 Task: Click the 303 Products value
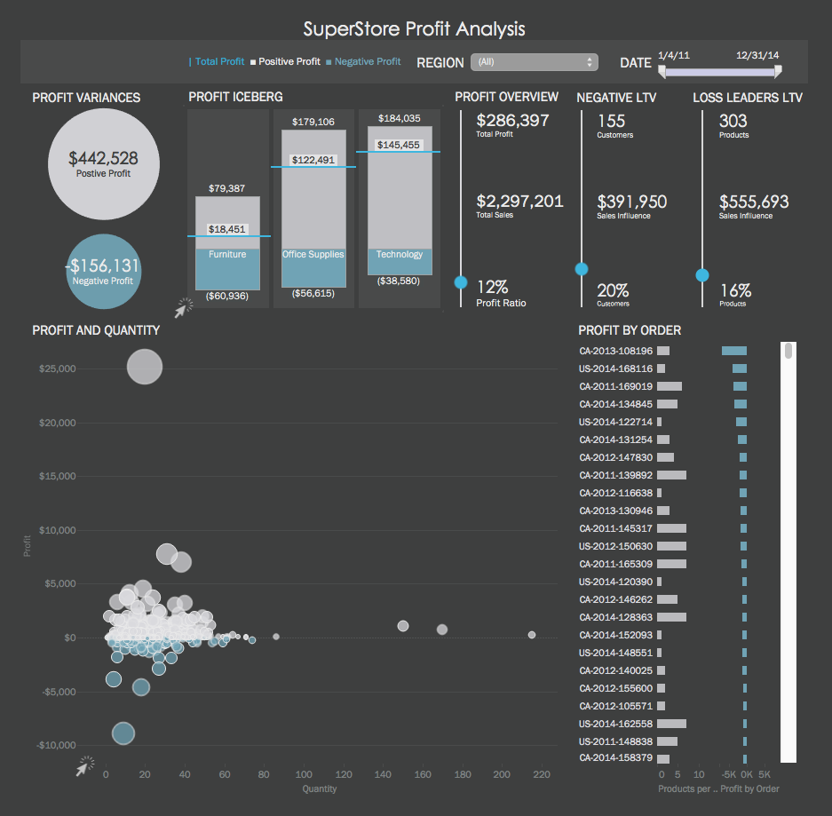tap(733, 121)
